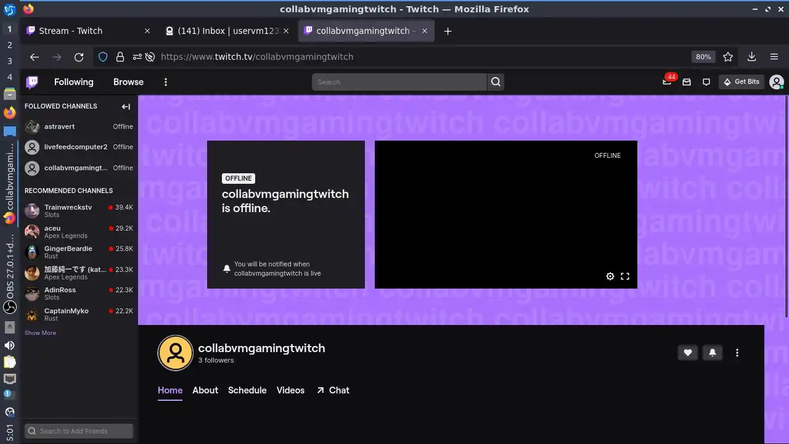Click the 80% zoom level indicator
This screenshot has width=789, height=444.
click(703, 57)
